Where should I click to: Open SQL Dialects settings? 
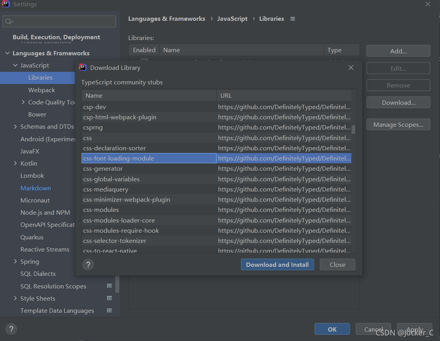(38, 274)
